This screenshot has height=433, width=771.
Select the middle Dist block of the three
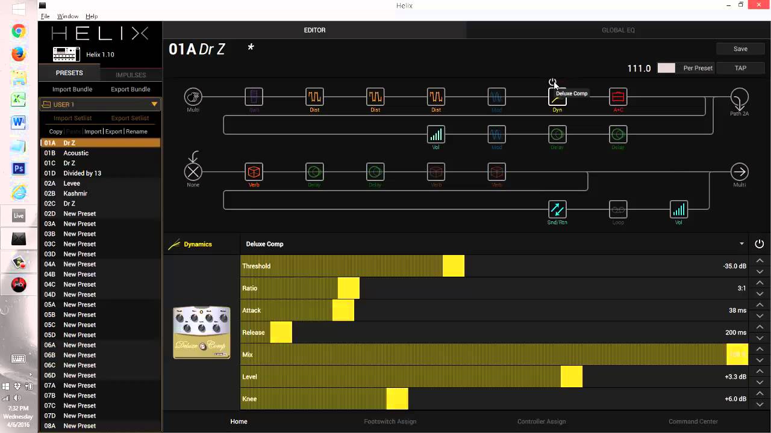[x=375, y=96]
